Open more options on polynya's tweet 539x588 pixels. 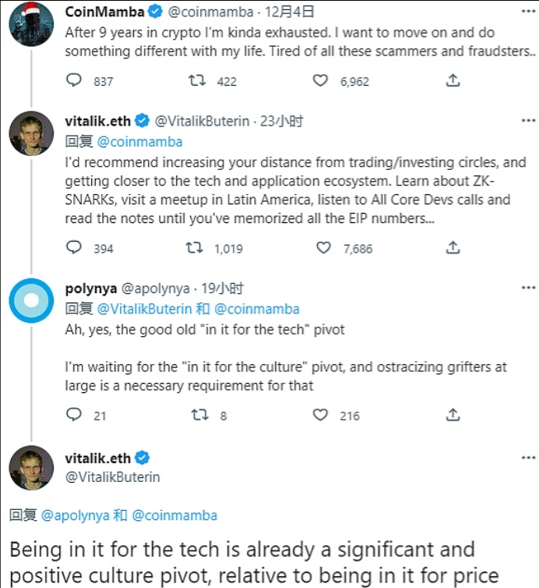coord(528,289)
